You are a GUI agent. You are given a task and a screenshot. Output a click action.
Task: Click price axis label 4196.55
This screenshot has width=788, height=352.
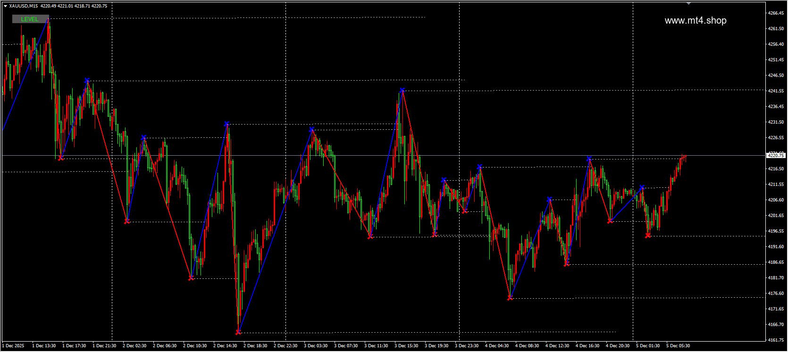pos(776,231)
